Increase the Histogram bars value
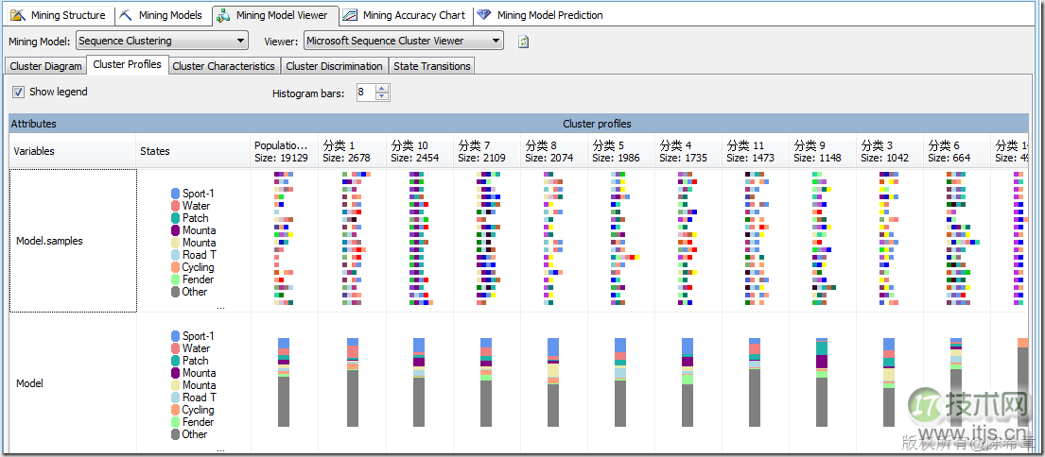This screenshot has height=457, width=1045. pyautogui.click(x=382, y=89)
